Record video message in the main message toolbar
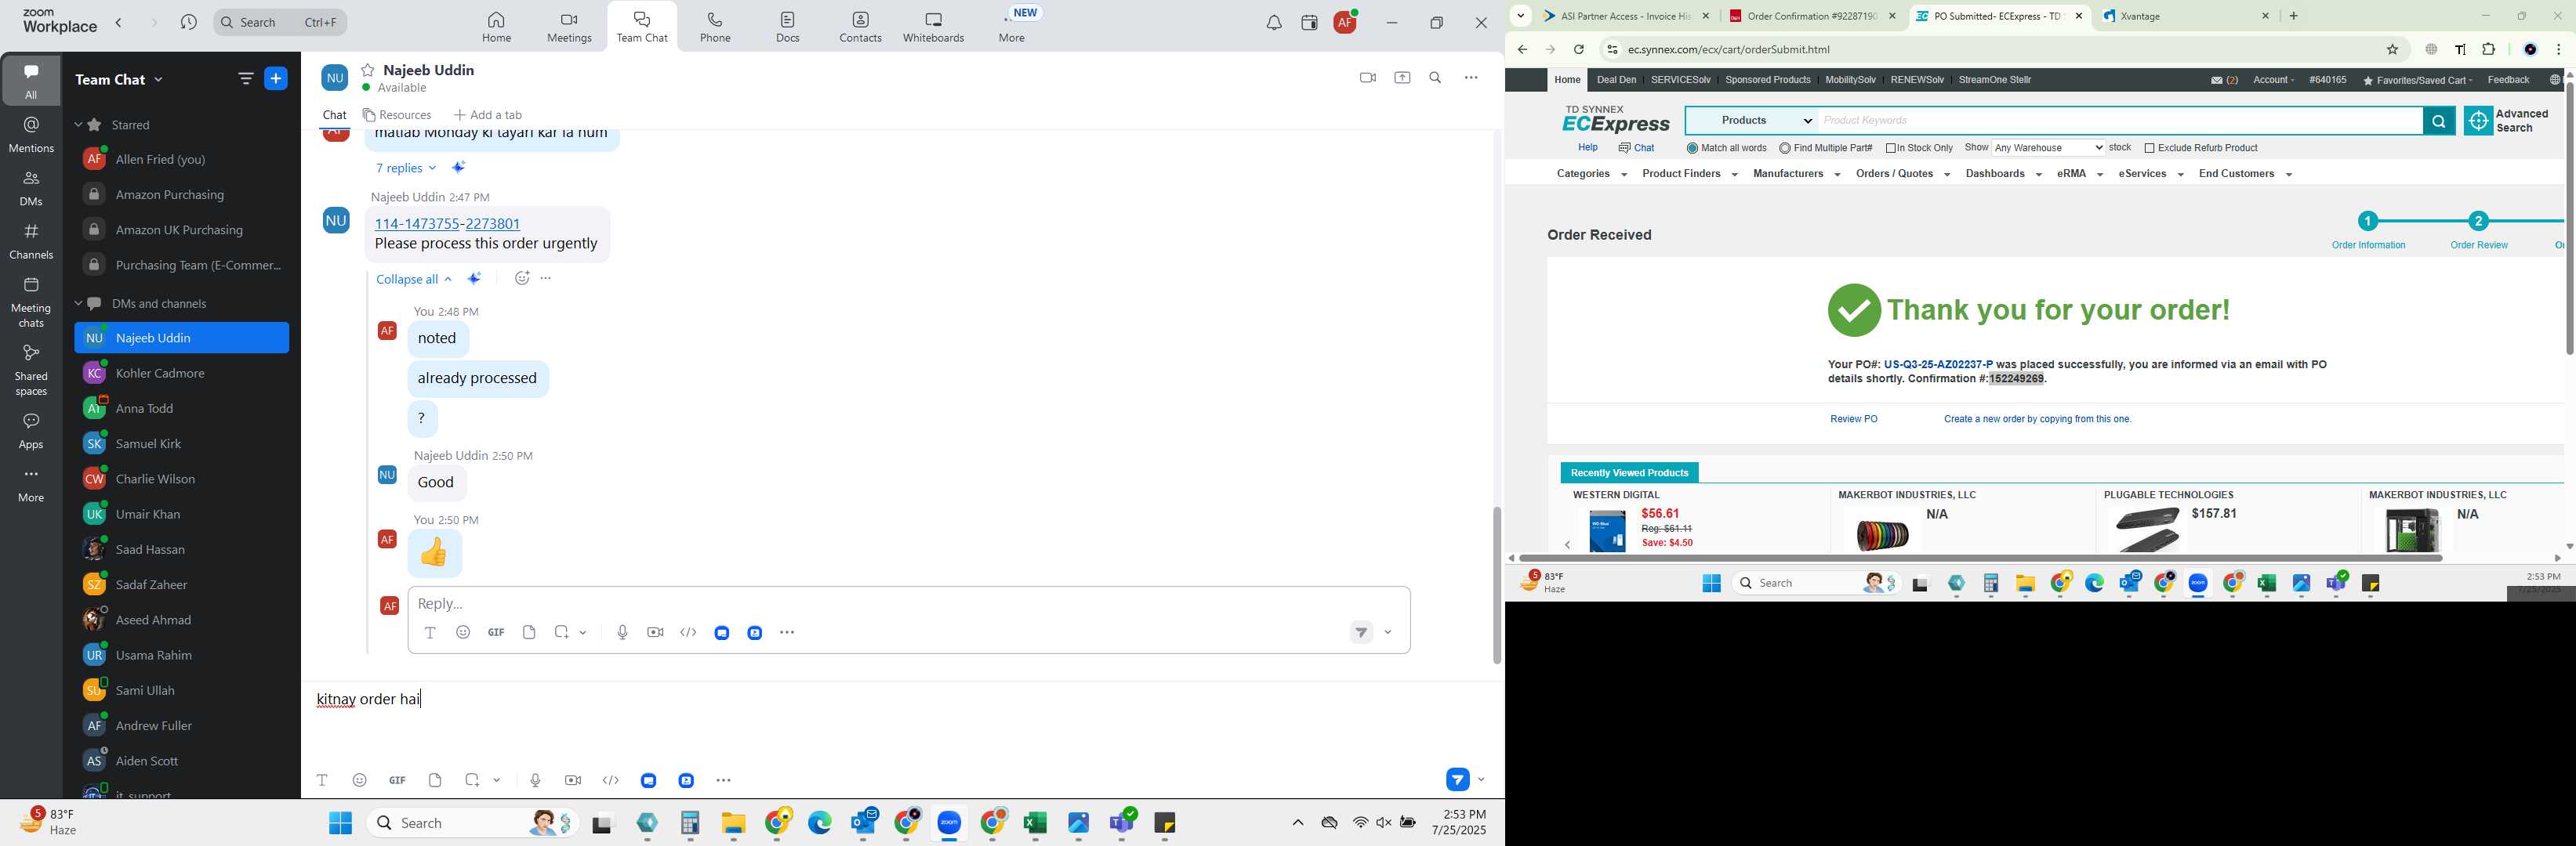2576x846 pixels. tap(573, 780)
